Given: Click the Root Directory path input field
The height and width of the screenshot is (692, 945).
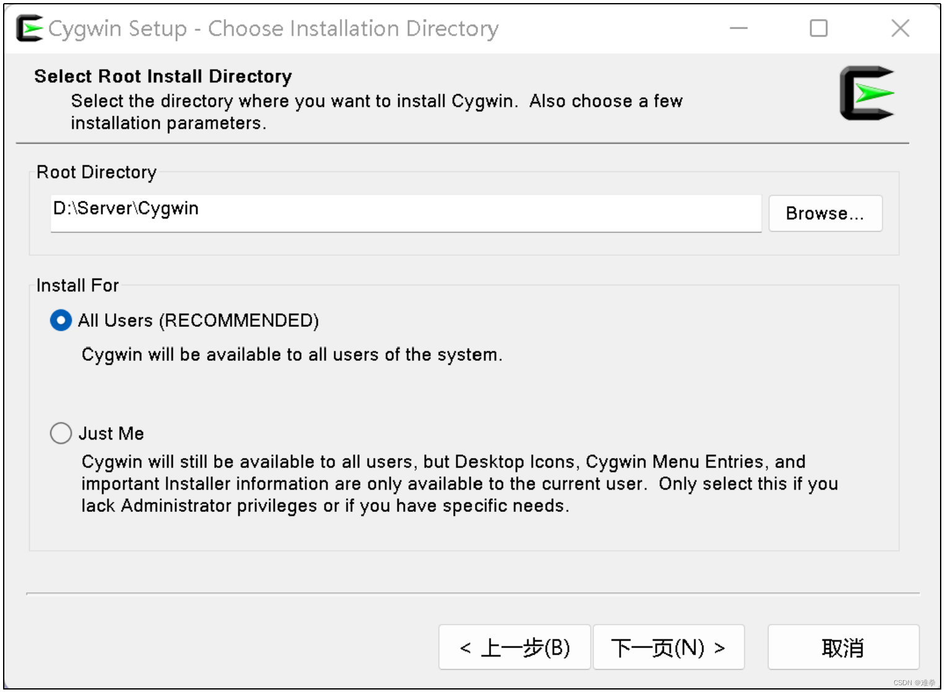Looking at the screenshot, I should pyautogui.click(x=406, y=214).
